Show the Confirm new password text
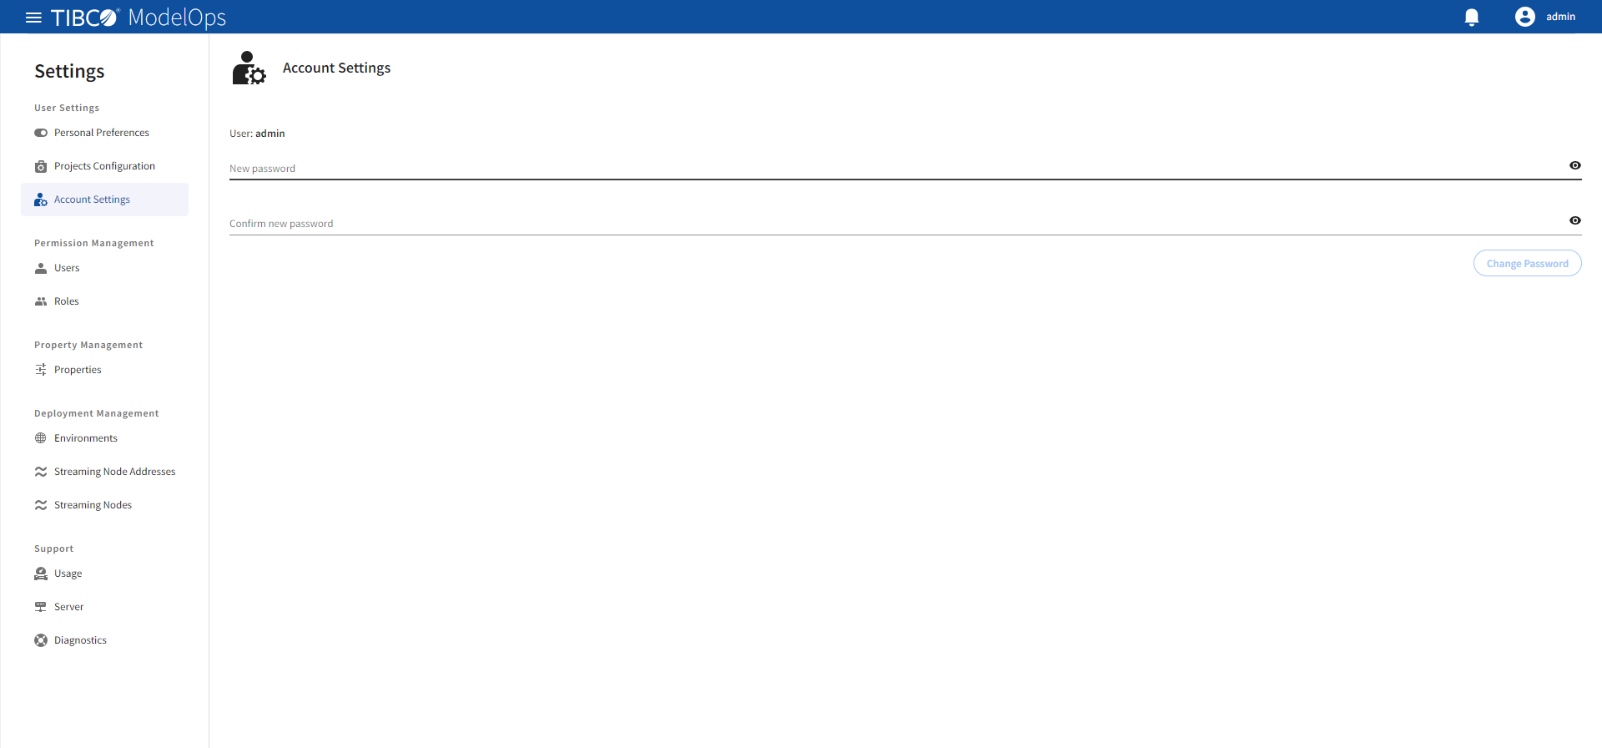This screenshot has width=1602, height=748. coord(1575,220)
